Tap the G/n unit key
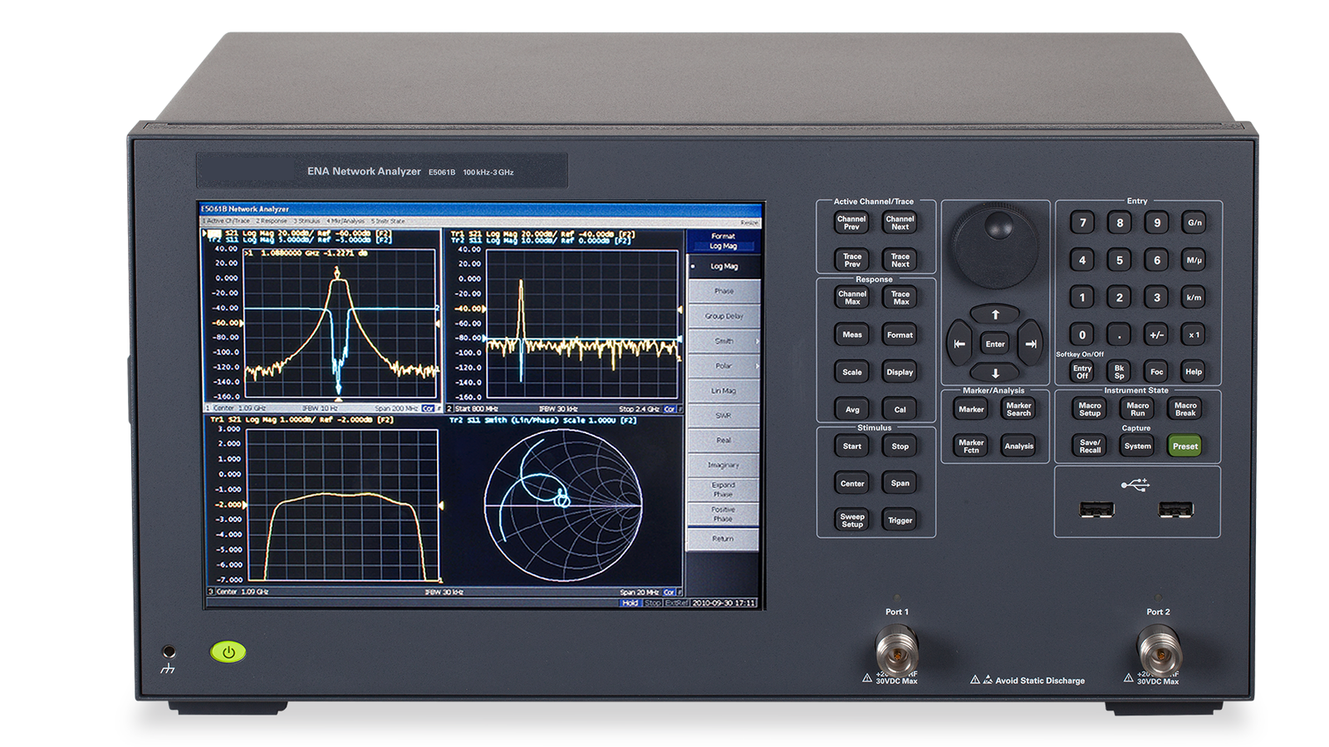1329x747 pixels. tap(1194, 222)
